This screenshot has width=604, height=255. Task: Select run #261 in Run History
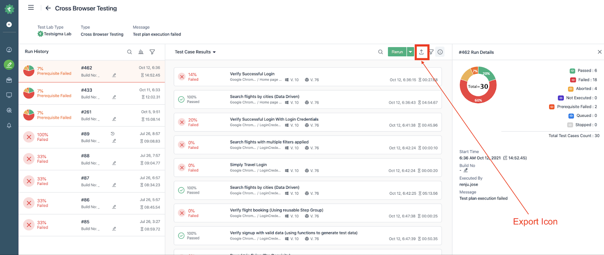point(92,115)
